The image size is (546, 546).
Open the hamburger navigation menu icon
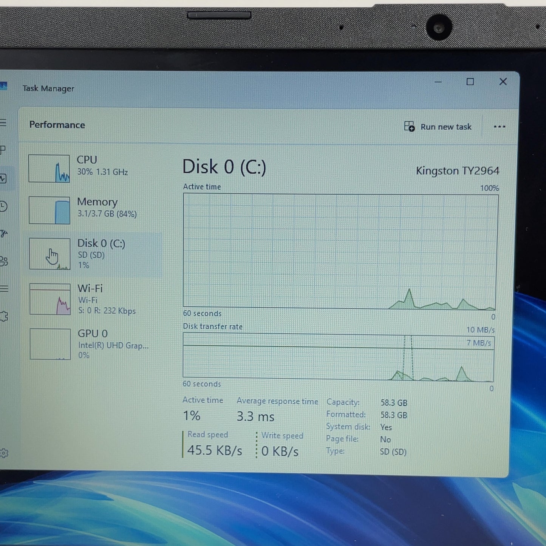[3, 123]
